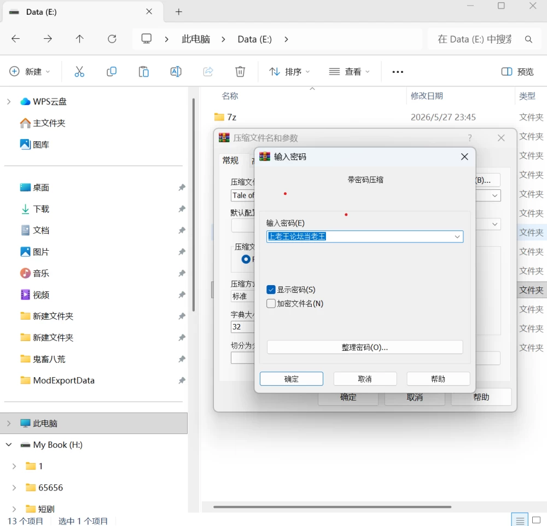The image size is (547, 526).
Task: Open 主文件夹 in the sidebar
Action: coord(49,123)
